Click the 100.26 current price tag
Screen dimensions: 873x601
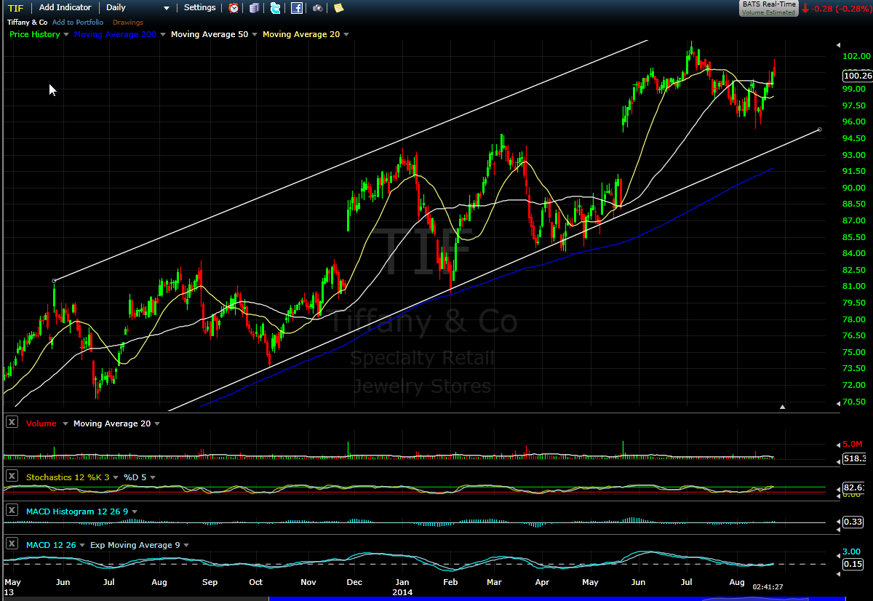coord(856,75)
